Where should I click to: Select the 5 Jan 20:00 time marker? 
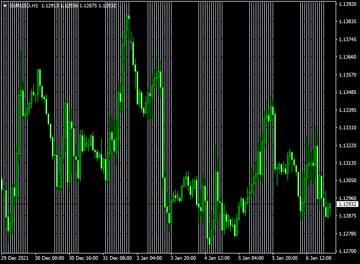285,258
